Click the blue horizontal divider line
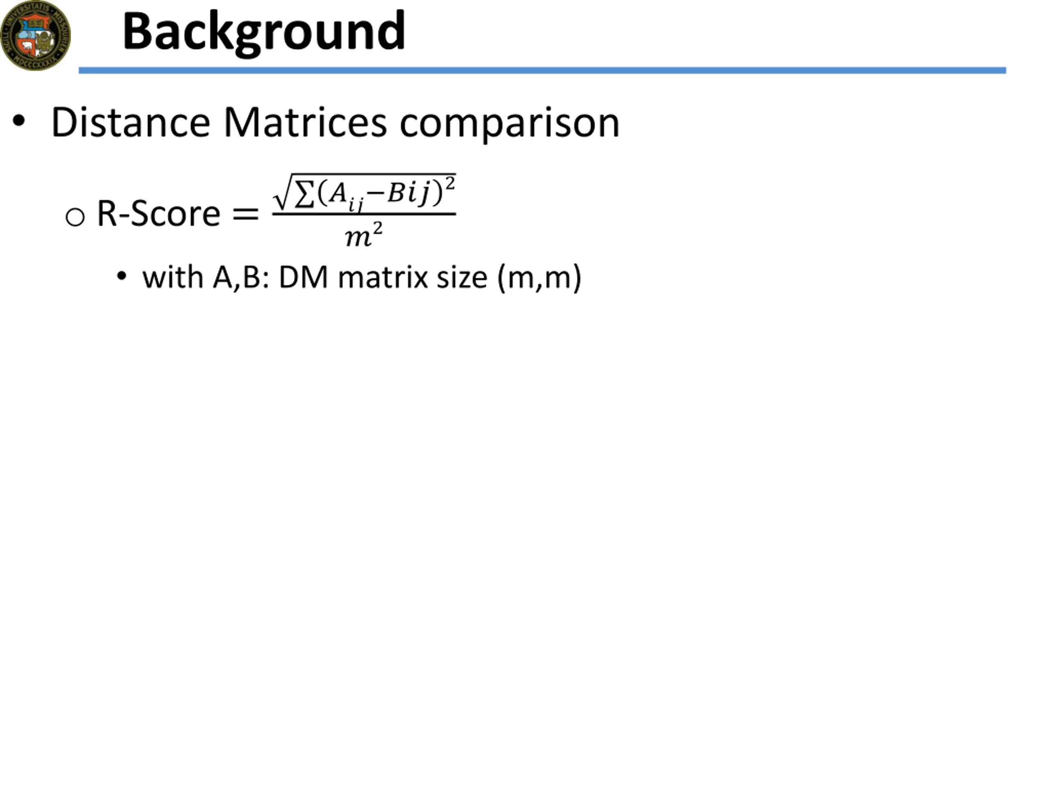This screenshot has width=1050, height=788. click(543, 70)
